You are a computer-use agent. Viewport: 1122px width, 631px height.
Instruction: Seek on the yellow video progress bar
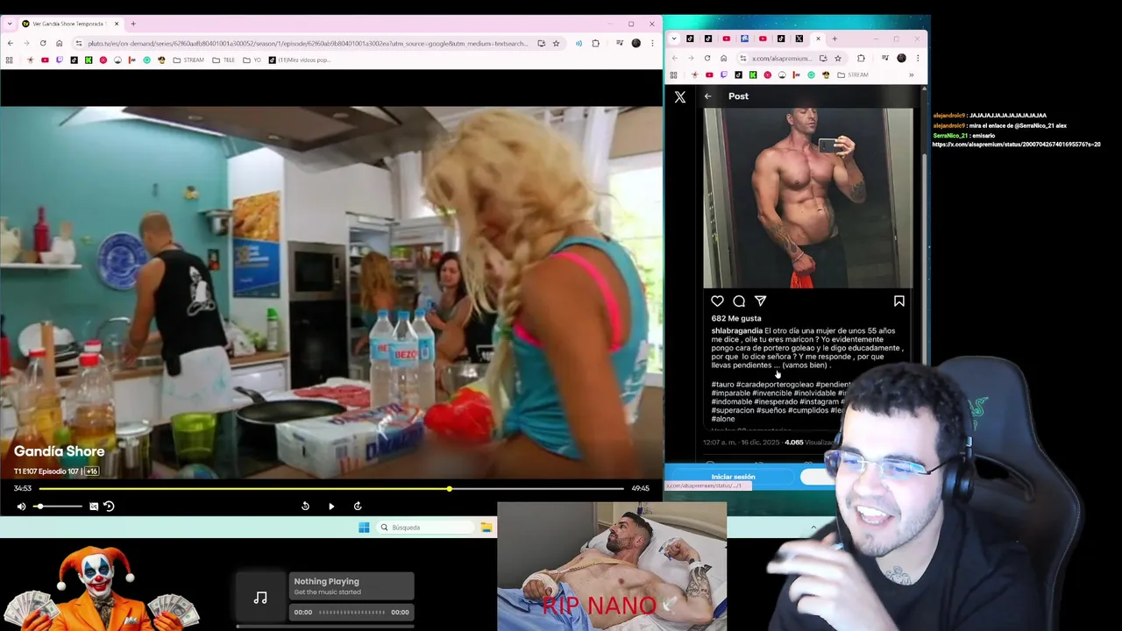(331, 488)
